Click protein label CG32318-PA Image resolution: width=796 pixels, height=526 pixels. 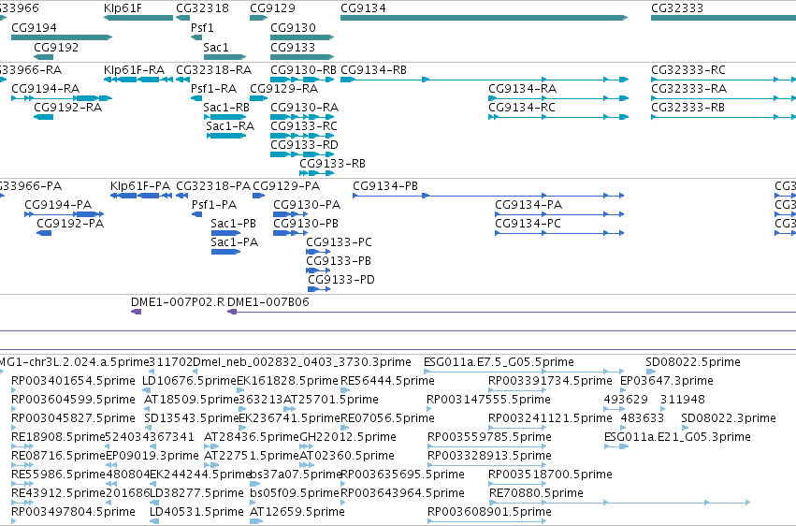point(213,186)
